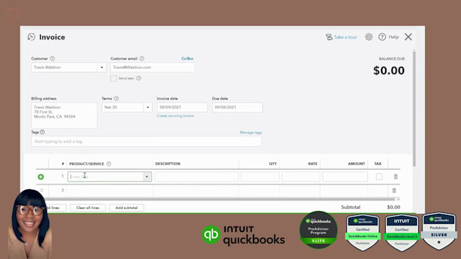
Task: Close the Invoice window
Action: (x=408, y=37)
